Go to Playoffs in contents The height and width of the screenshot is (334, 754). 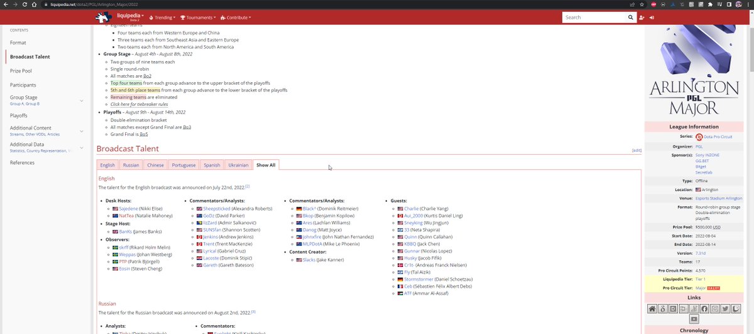coord(19,116)
